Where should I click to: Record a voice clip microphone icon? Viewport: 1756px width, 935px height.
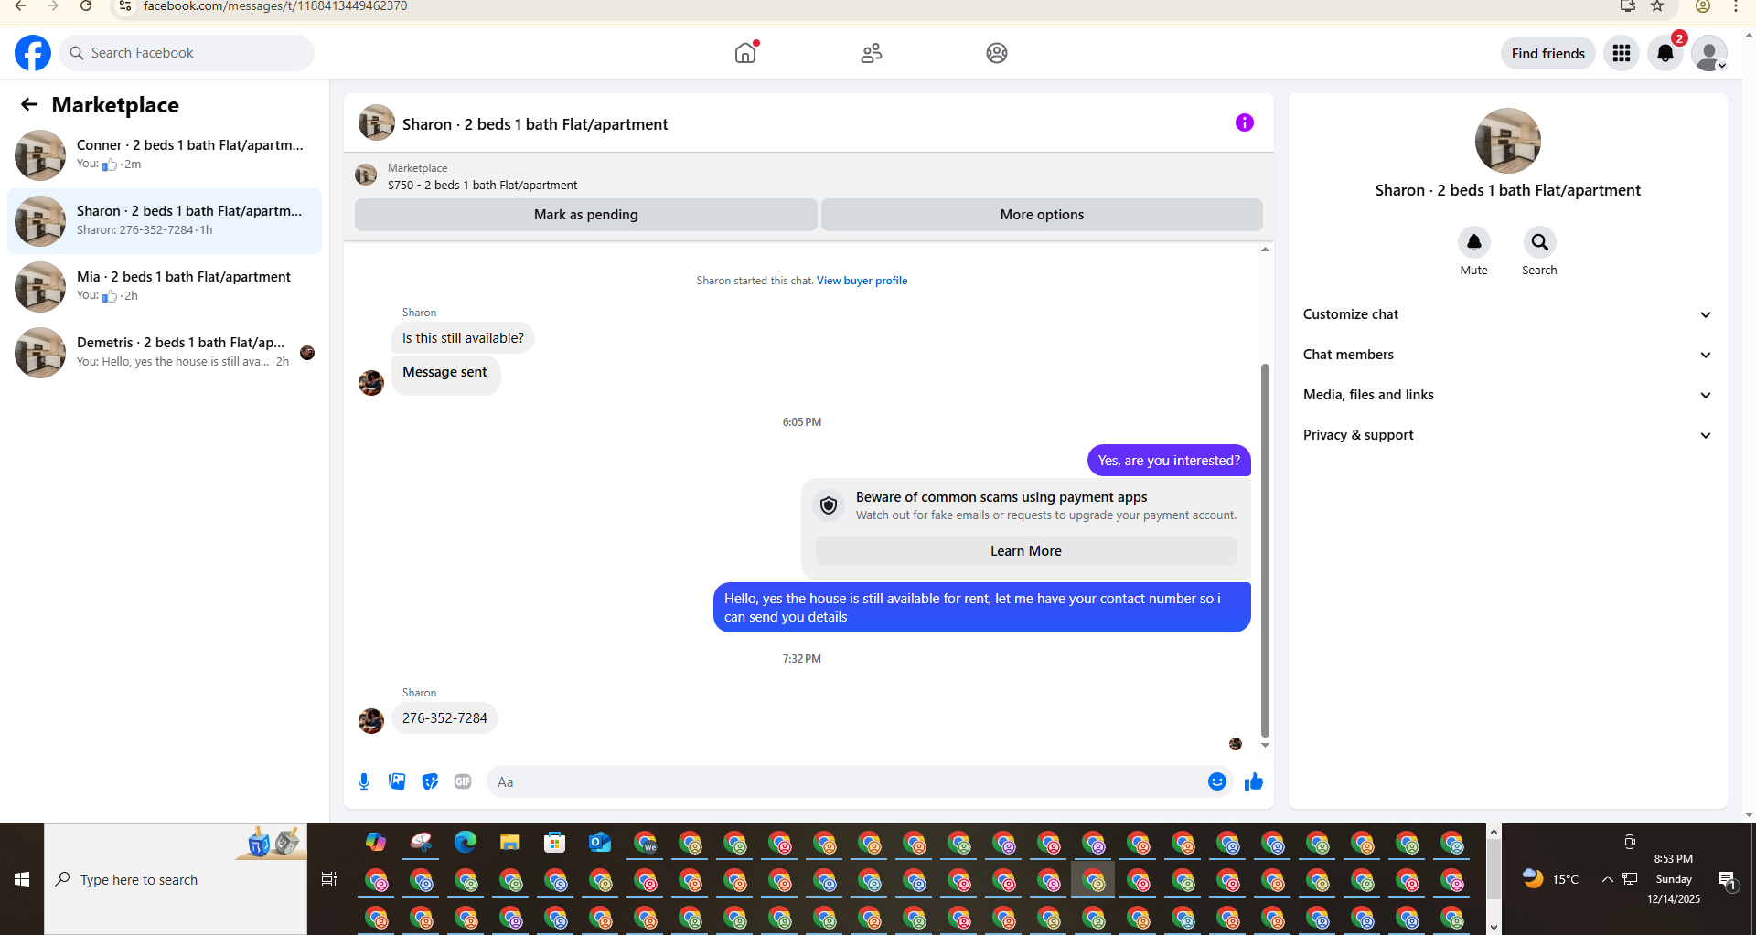point(364,781)
